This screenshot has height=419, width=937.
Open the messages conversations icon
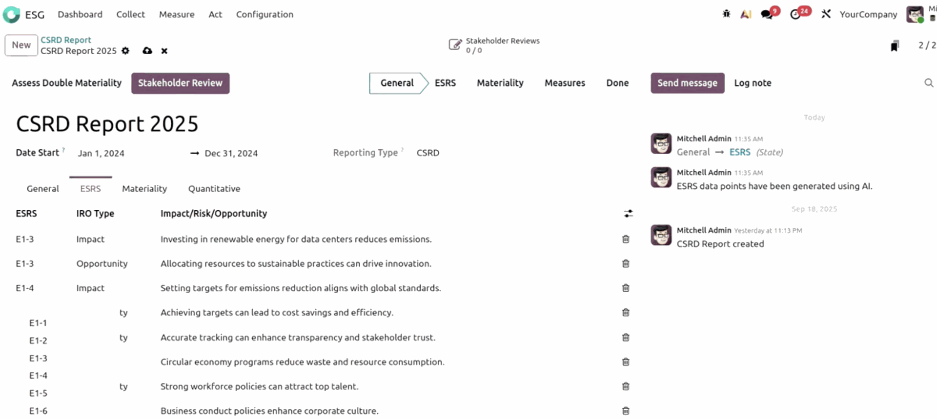pos(767,14)
